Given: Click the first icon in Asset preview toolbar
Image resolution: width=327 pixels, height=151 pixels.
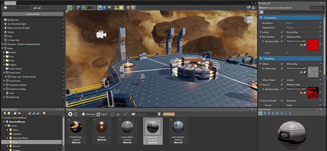Looking at the screenshot, I should point(260,113).
